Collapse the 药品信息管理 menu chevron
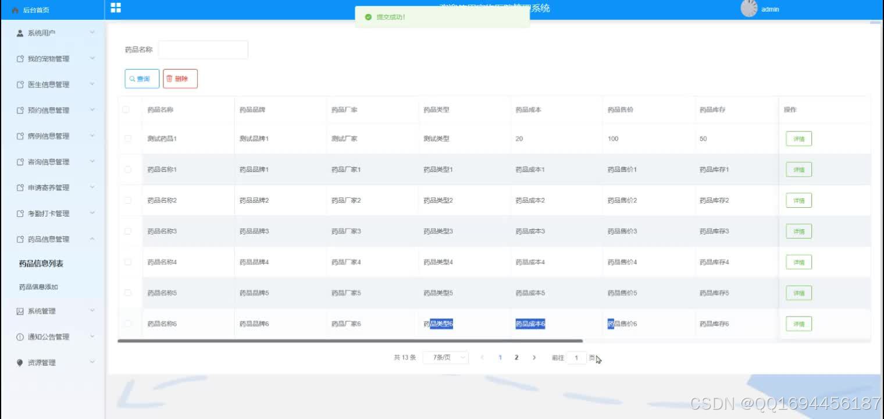Image resolution: width=884 pixels, height=419 pixels. (x=92, y=239)
